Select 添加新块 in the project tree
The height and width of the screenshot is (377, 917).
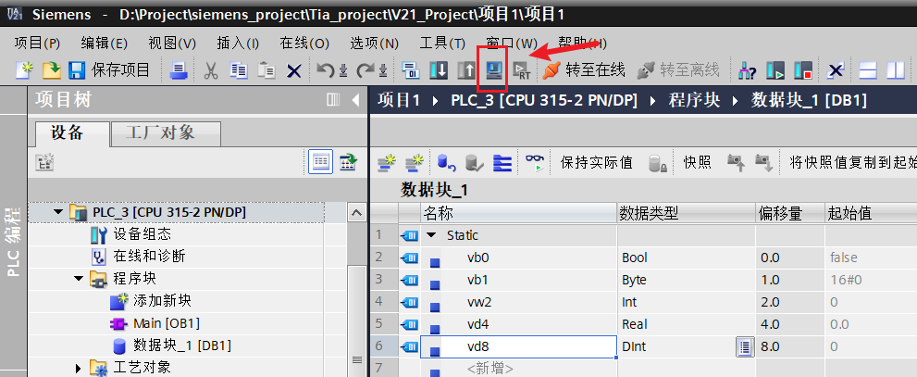162,301
